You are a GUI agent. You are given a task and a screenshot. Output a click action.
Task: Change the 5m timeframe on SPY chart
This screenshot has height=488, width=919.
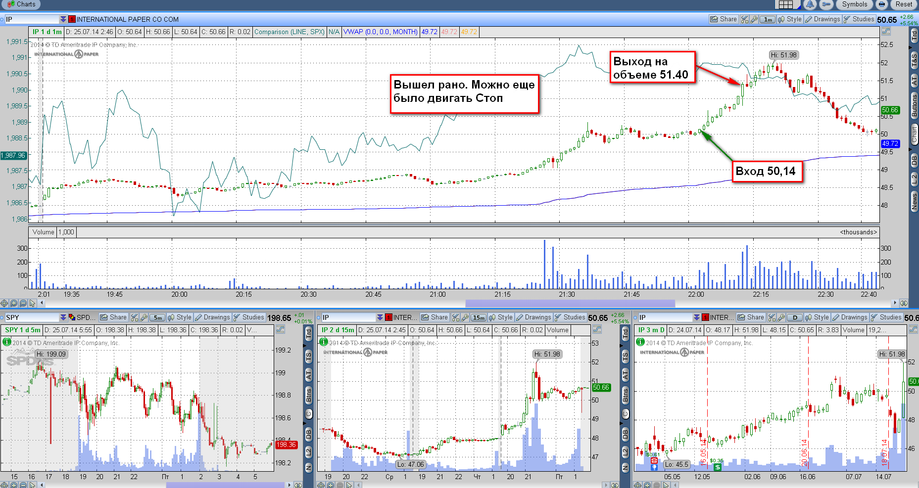(157, 317)
